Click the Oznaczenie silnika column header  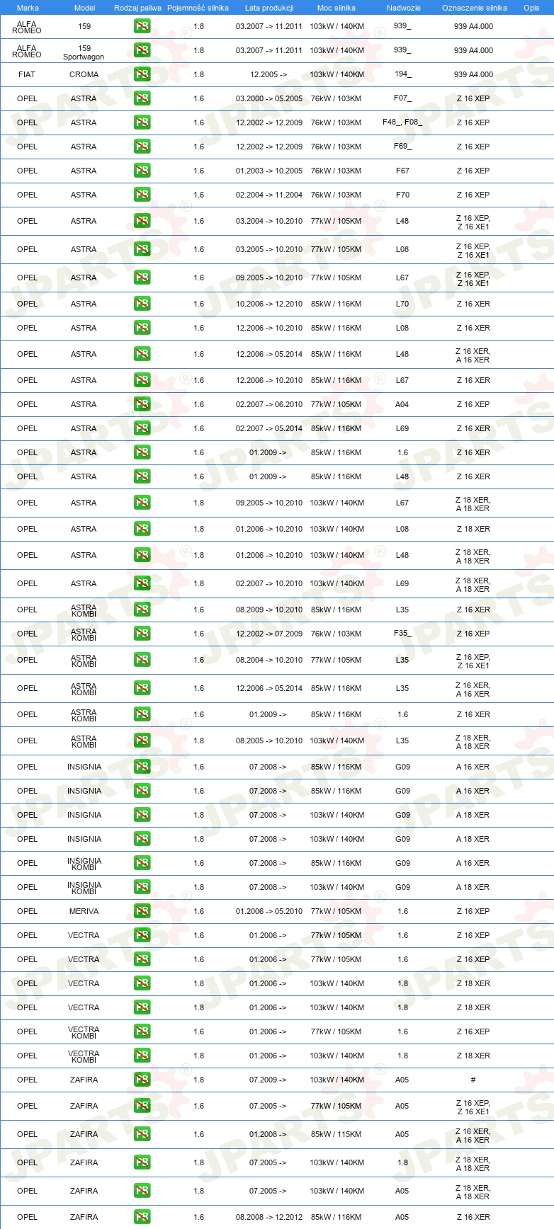click(474, 8)
